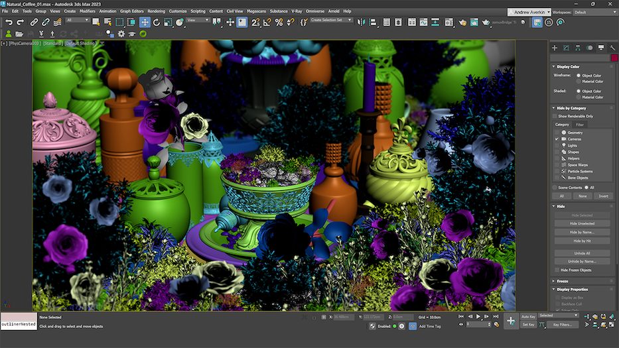Click the Unhide All button

pos(581,253)
